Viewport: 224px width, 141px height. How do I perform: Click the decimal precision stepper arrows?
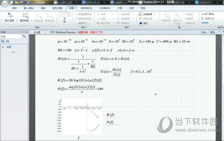[202, 18]
